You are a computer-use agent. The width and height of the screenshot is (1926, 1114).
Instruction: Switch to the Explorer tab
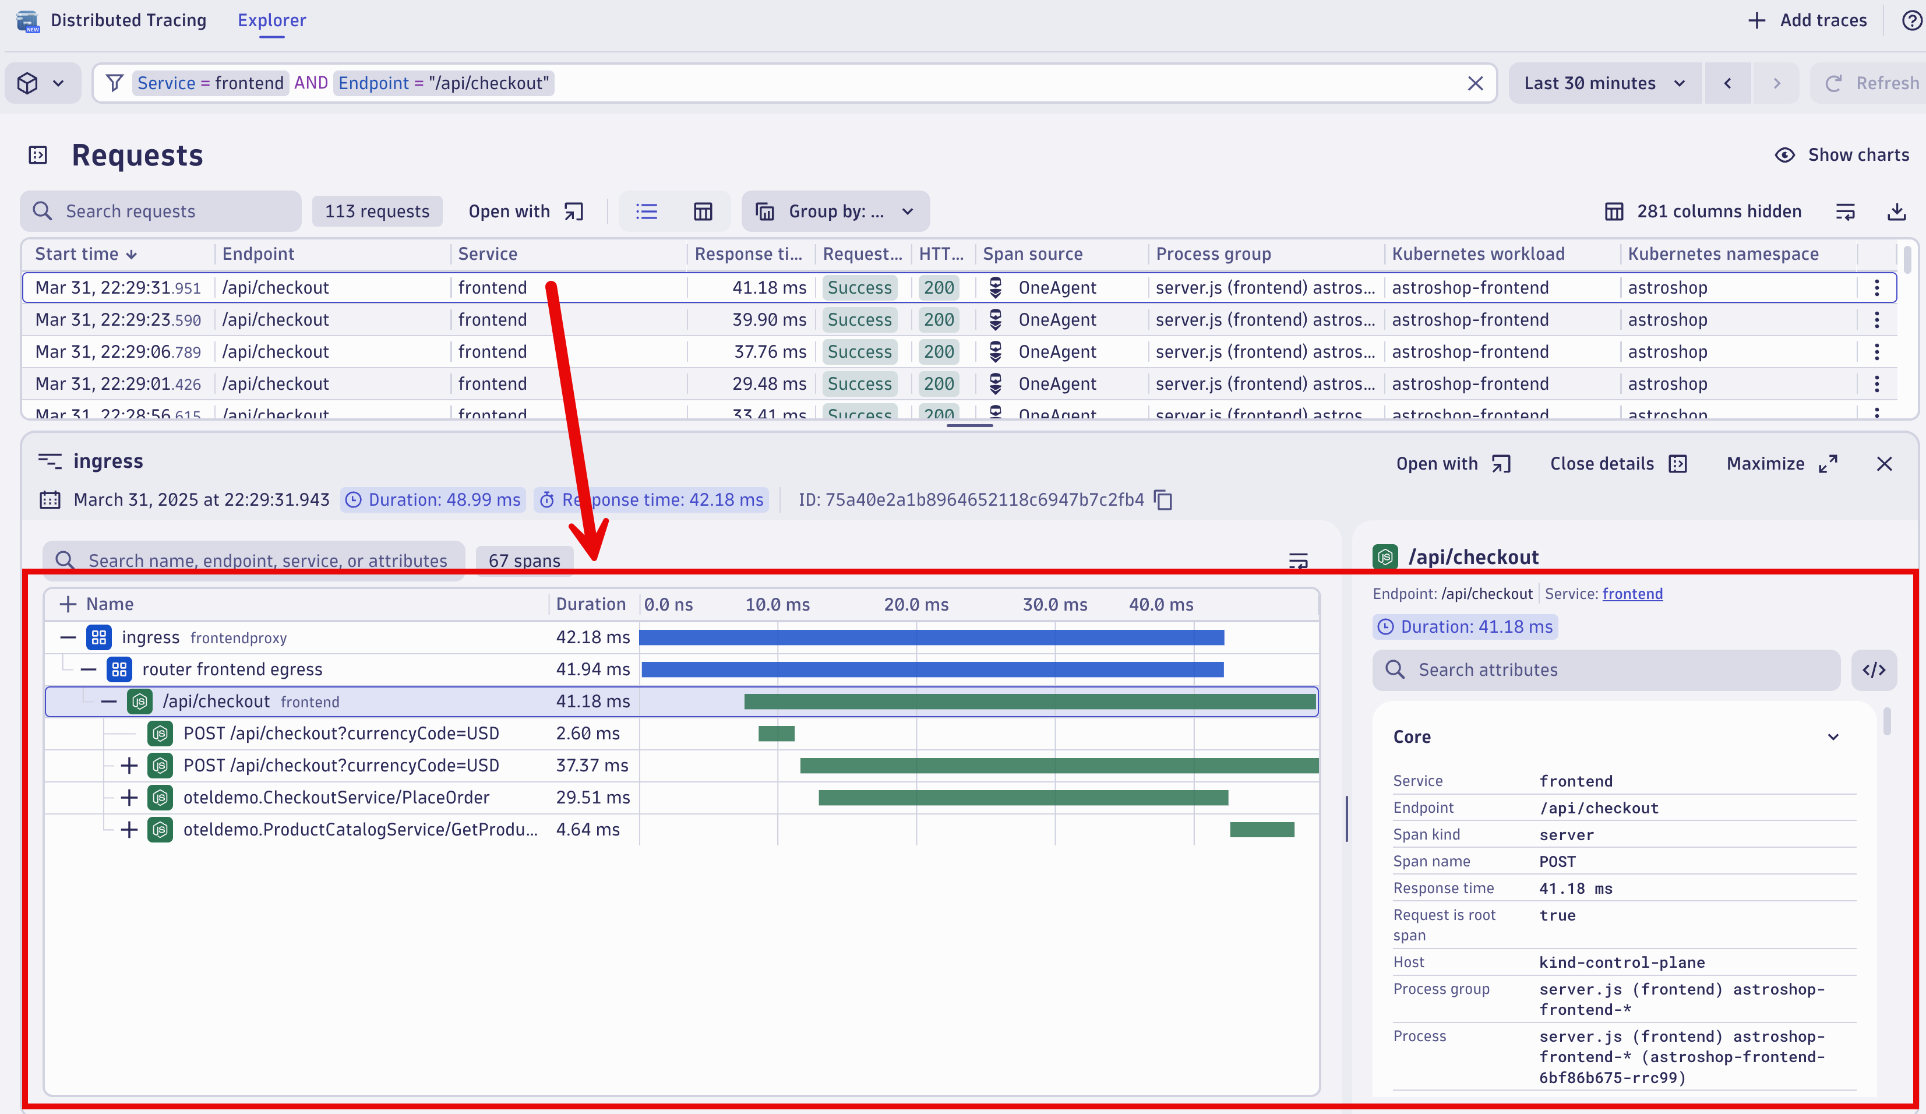(x=271, y=20)
